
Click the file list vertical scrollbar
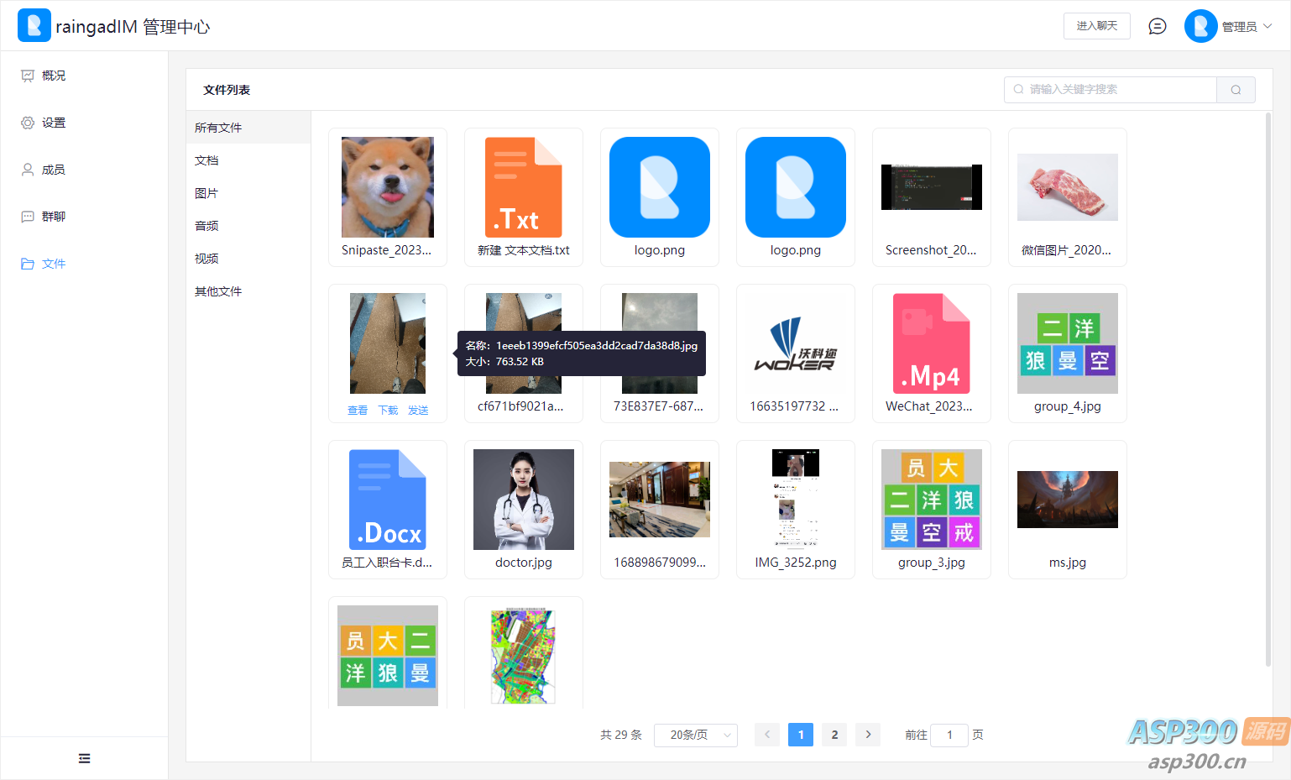point(1268,390)
